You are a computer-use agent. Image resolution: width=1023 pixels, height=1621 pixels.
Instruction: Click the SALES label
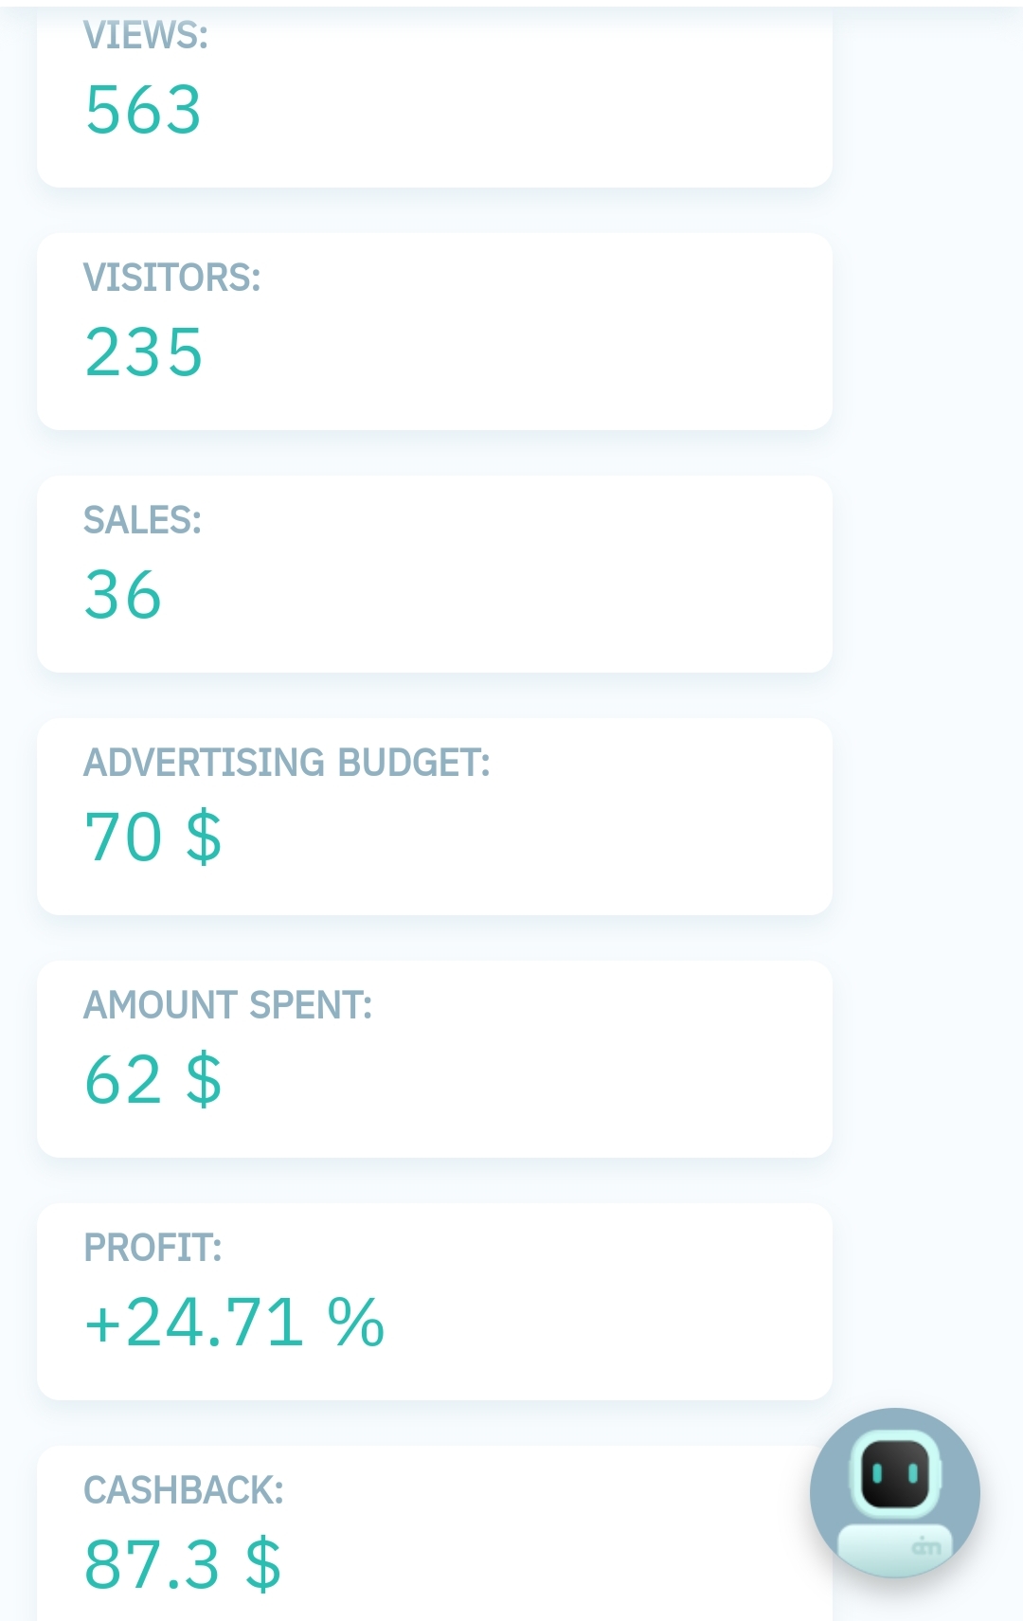click(142, 520)
